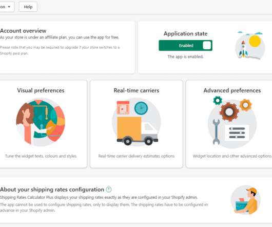
Task: Click the clock icon above the delivery truck
Action: pos(141,108)
